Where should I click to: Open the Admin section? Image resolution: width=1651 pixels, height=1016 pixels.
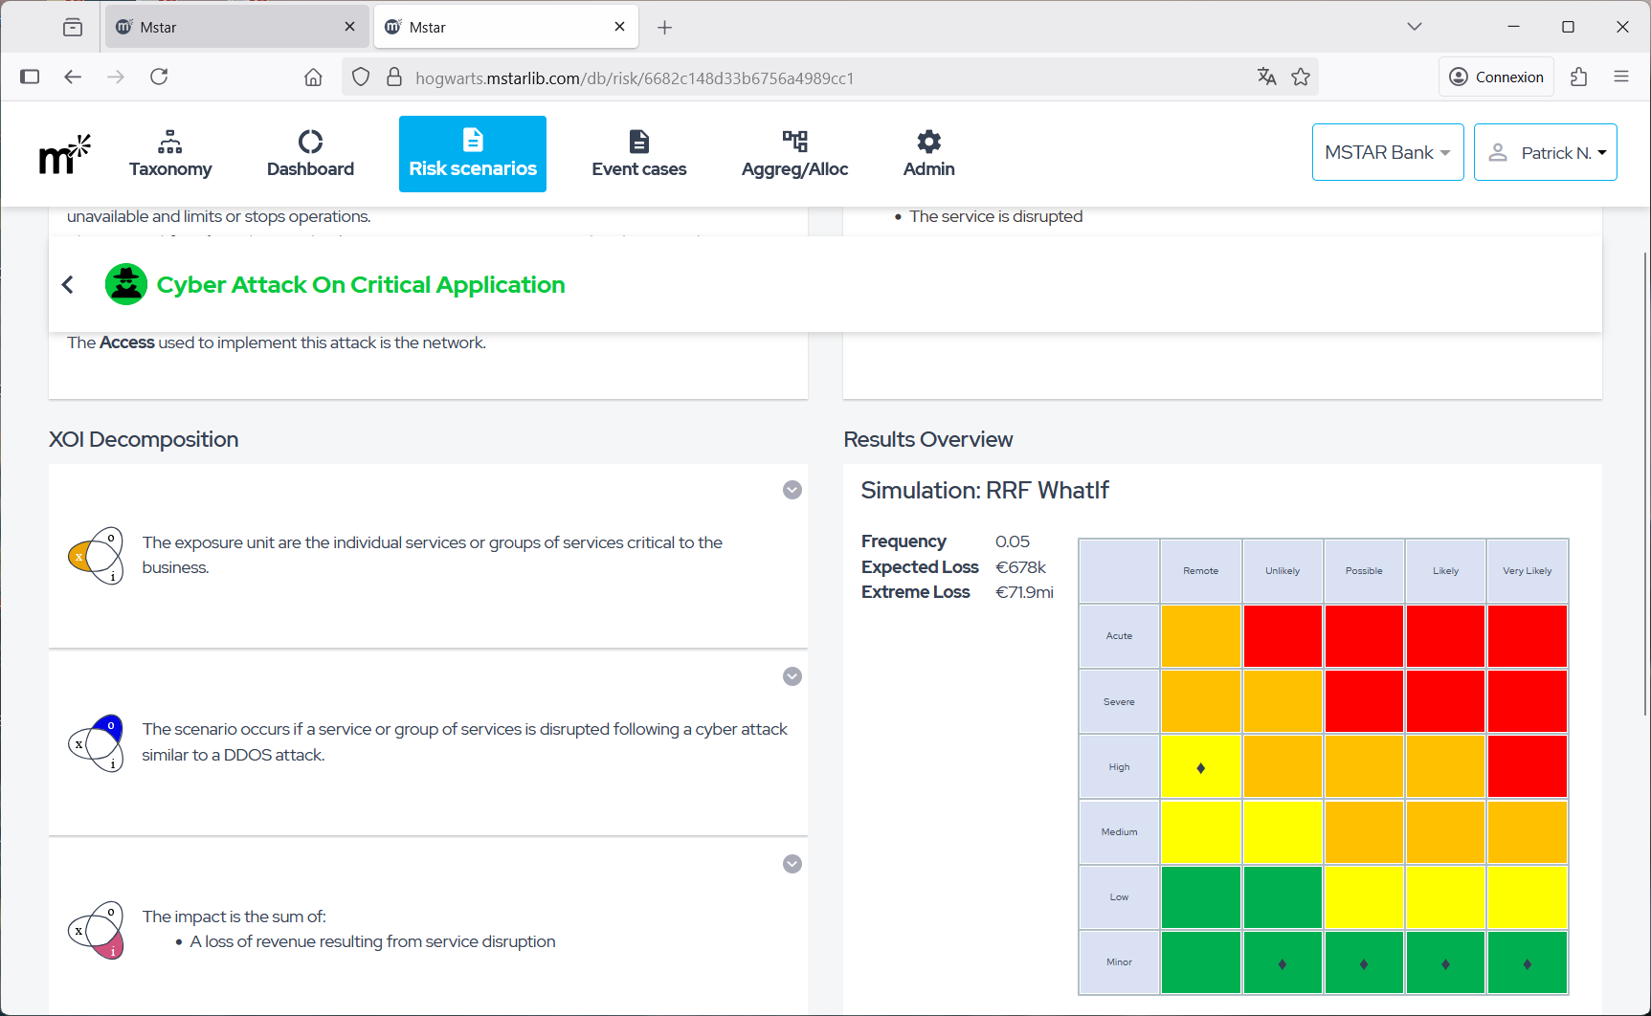tap(928, 154)
